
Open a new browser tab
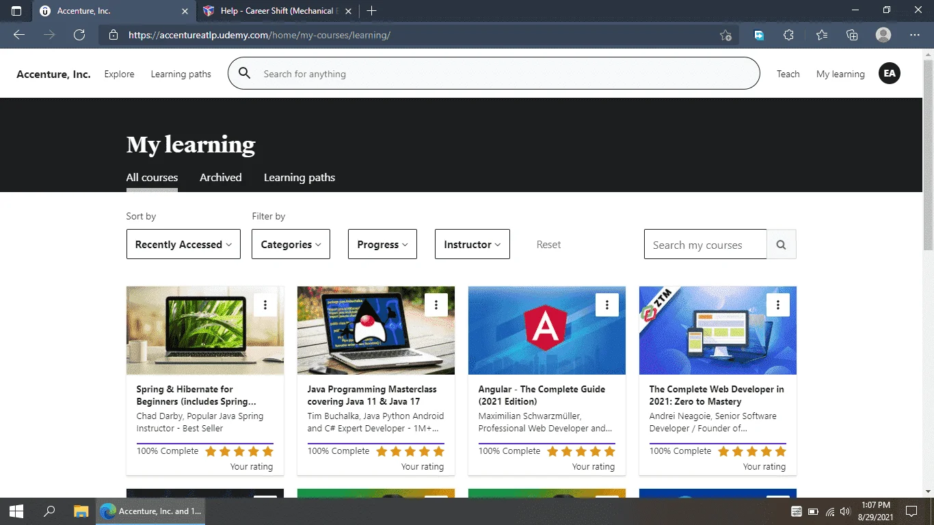click(371, 11)
